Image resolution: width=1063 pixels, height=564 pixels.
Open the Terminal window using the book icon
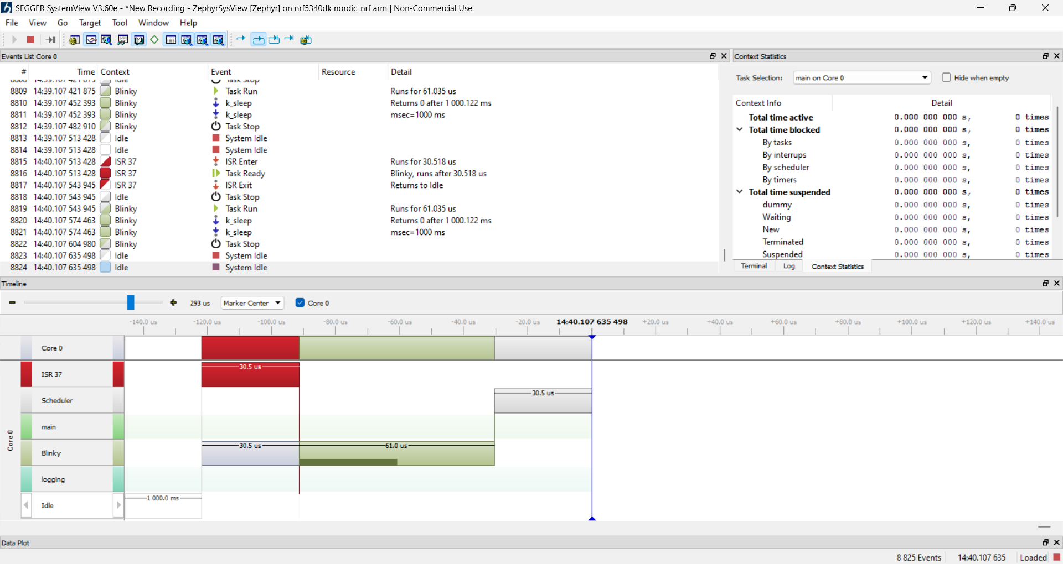pos(139,39)
